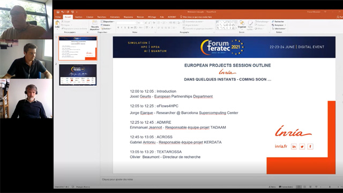This screenshot has height=193, width=343.
Task: Click the Coller (paste) clipboard icon
Action: pyautogui.click(x=57, y=24)
